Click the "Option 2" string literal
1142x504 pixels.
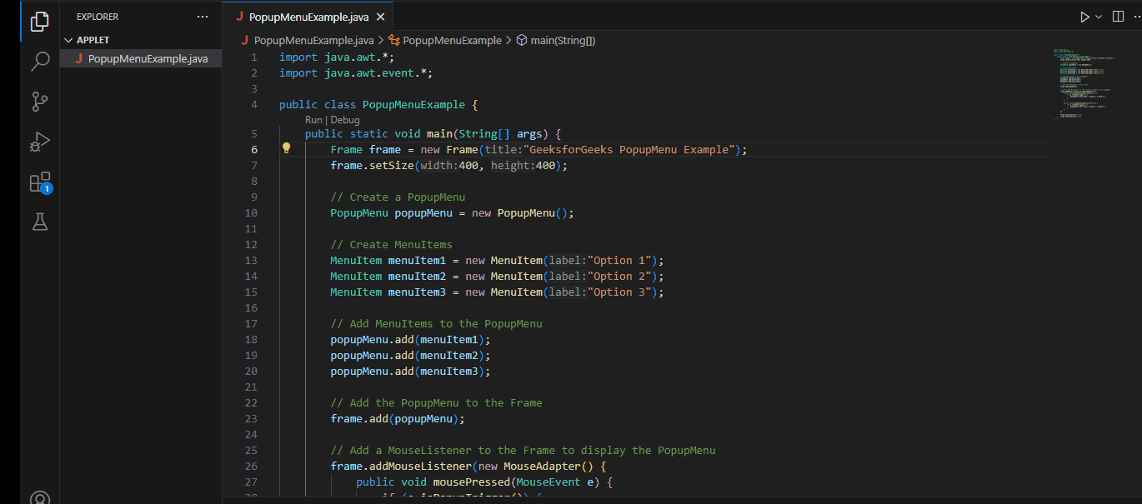tap(619, 276)
